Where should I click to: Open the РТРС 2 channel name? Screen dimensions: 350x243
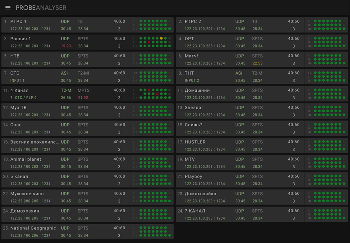coord(193,21)
